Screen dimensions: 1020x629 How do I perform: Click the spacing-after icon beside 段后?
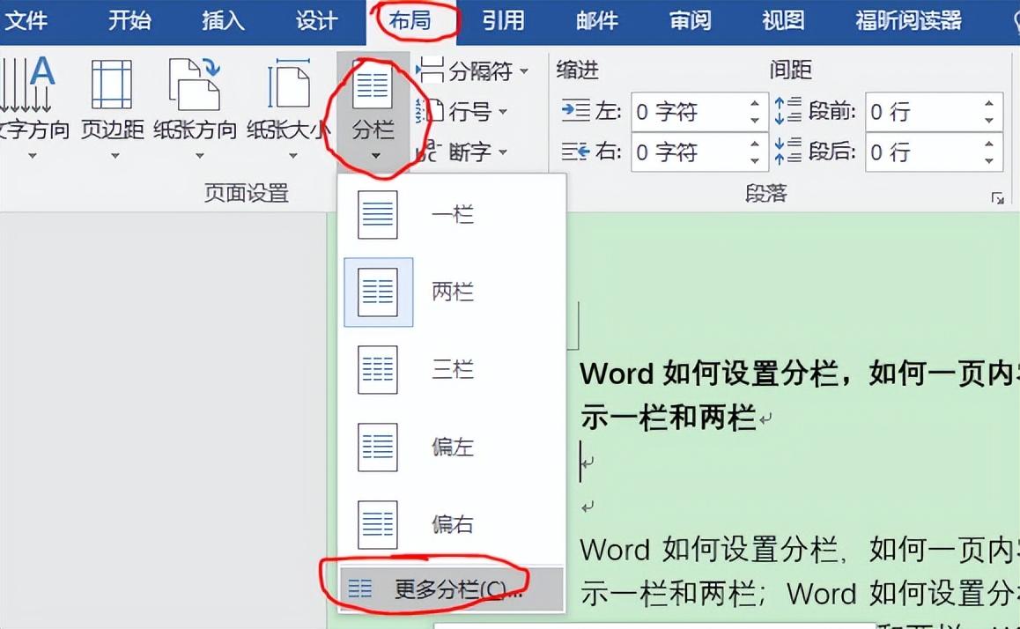click(x=787, y=152)
